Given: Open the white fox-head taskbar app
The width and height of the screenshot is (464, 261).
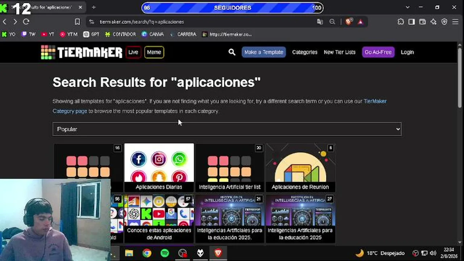Looking at the screenshot, I should pyautogui.click(x=200, y=253).
